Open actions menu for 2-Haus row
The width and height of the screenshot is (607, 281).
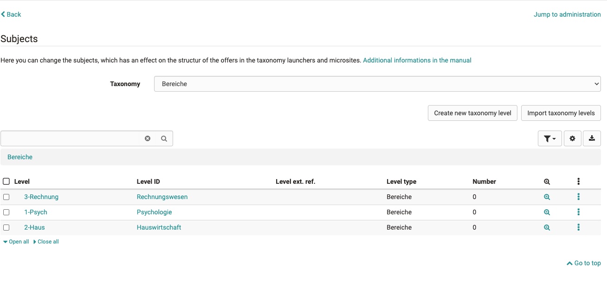[x=578, y=227]
